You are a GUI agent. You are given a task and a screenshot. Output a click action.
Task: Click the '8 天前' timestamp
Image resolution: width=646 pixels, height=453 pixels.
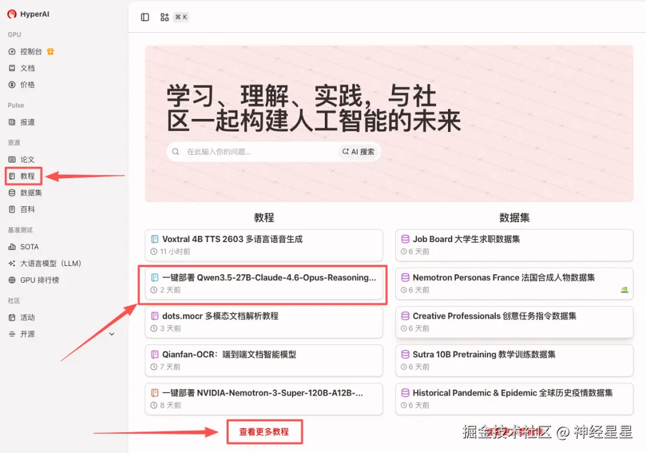(x=170, y=405)
